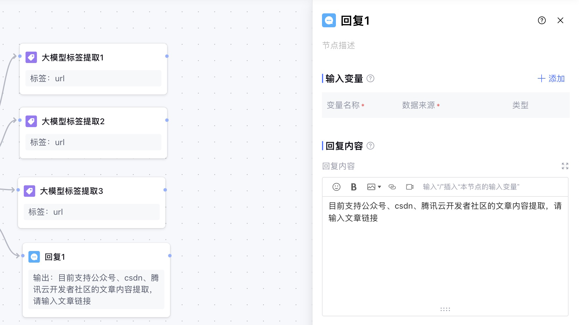Select the 大模型标签提取2 node

(x=73, y=121)
